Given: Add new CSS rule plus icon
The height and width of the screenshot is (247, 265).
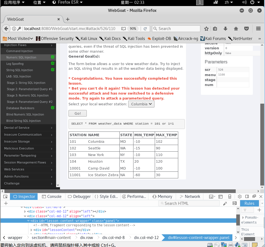Looking at the screenshot, I should click(x=259, y=210).
